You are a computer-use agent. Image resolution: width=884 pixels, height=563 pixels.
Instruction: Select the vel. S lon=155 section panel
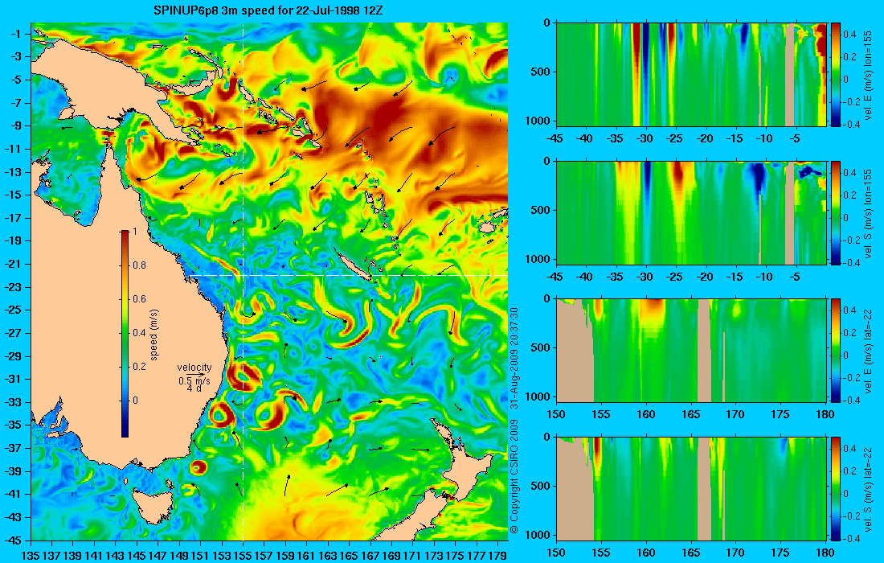(x=691, y=212)
